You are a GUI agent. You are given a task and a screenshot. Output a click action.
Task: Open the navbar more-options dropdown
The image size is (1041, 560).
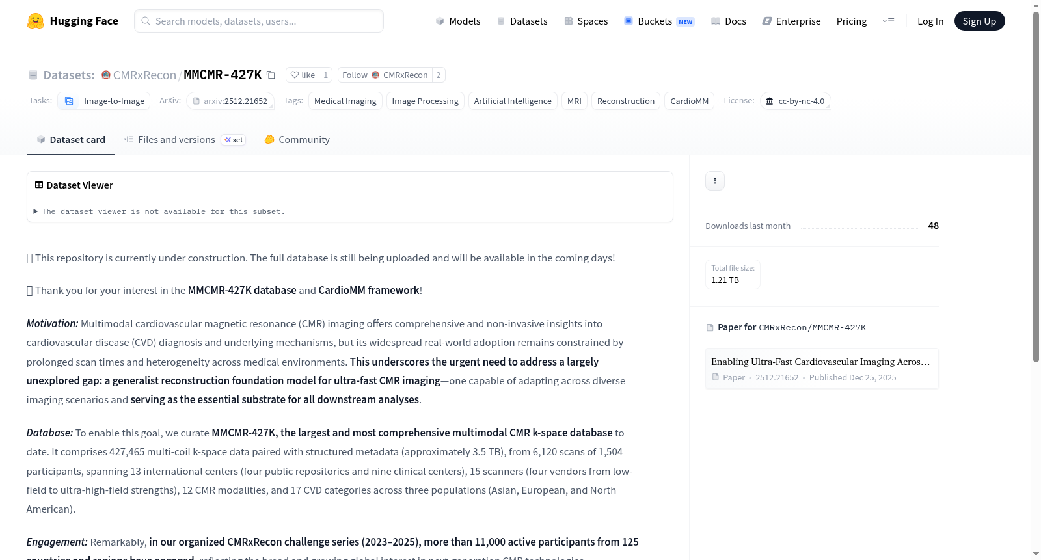tap(888, 21)
